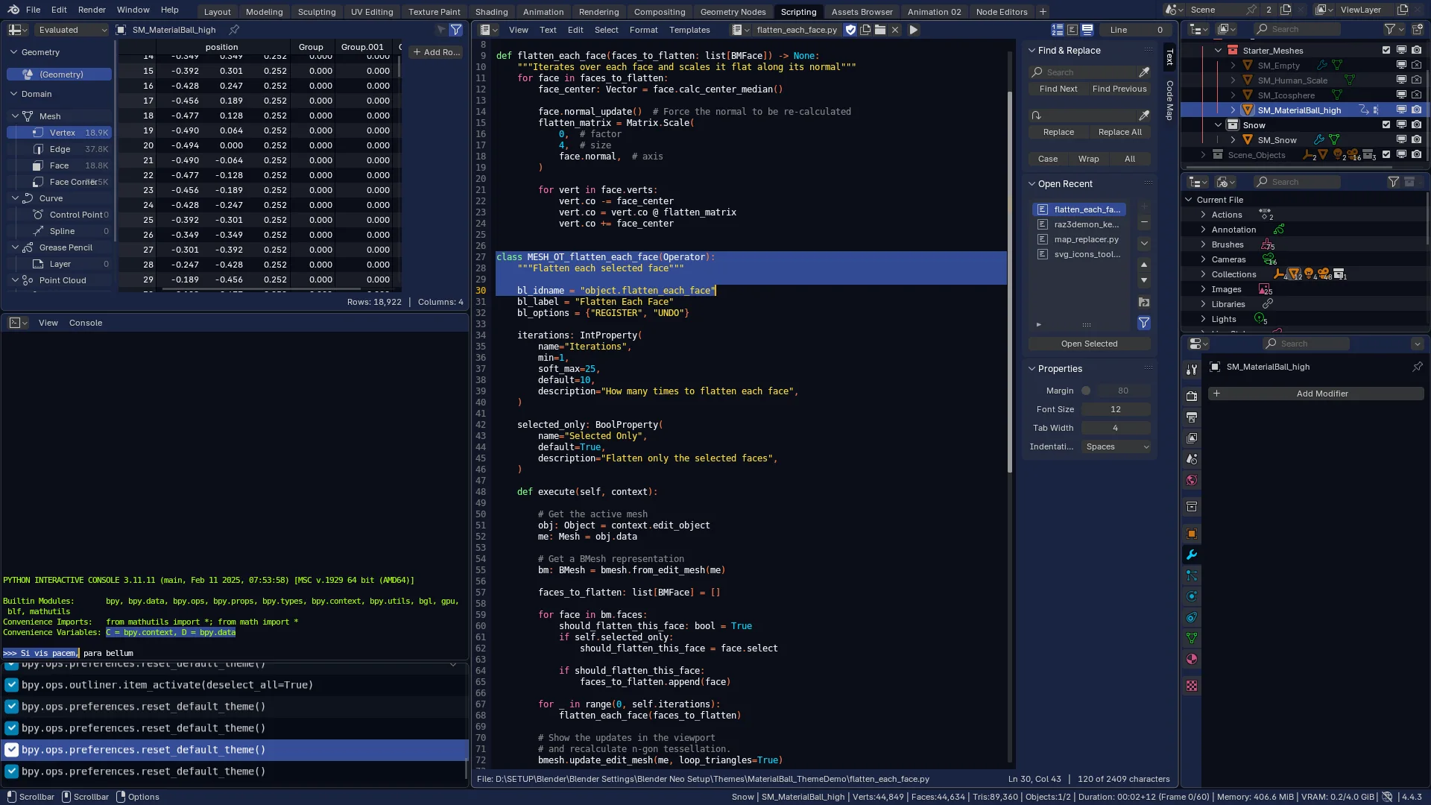Pick replace text with the lower eyedropper
Screen dimensions: 1431x805
[1144, 116]
